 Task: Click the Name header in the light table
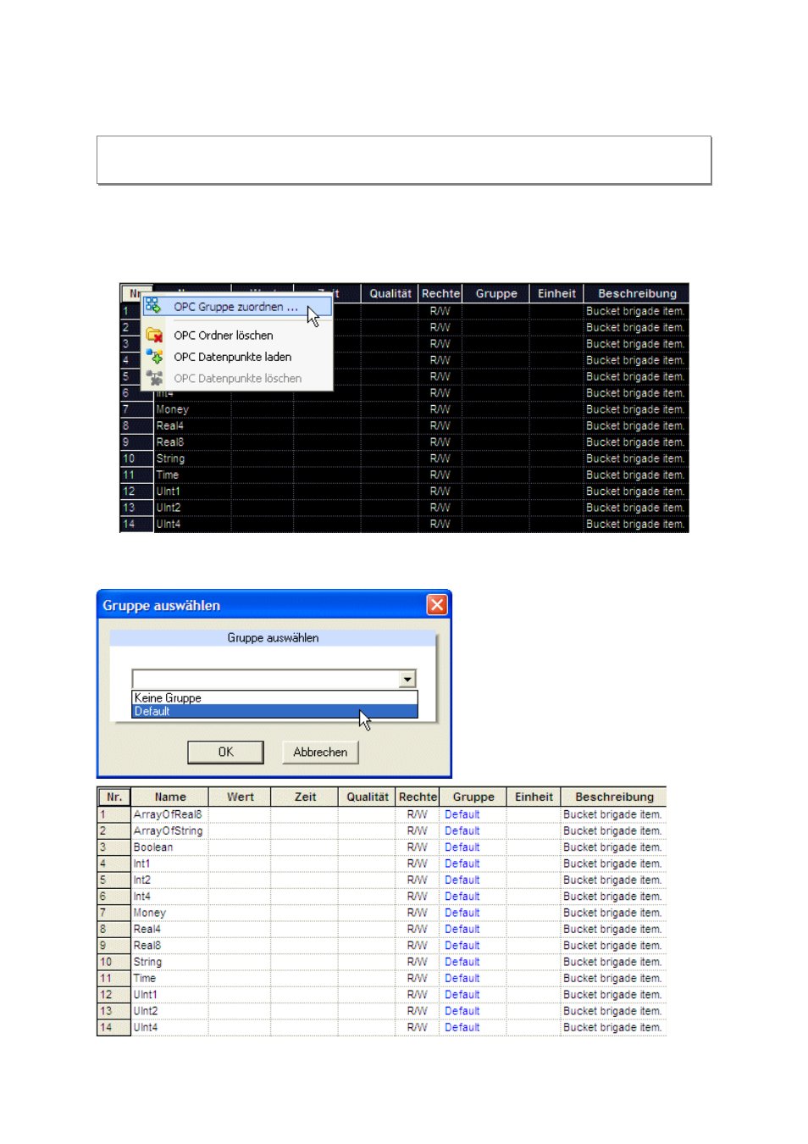point(170,797)
